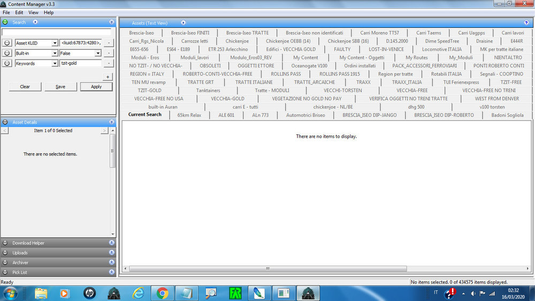Image resolution: width=535 pixels, height=301 pixels.
Task: Click the Assets Text View arrow icon
Action: point(183,22)
